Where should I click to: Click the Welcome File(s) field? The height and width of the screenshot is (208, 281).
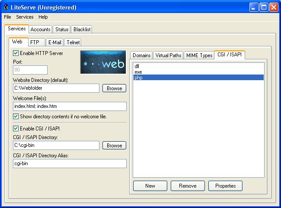(70, 106)
